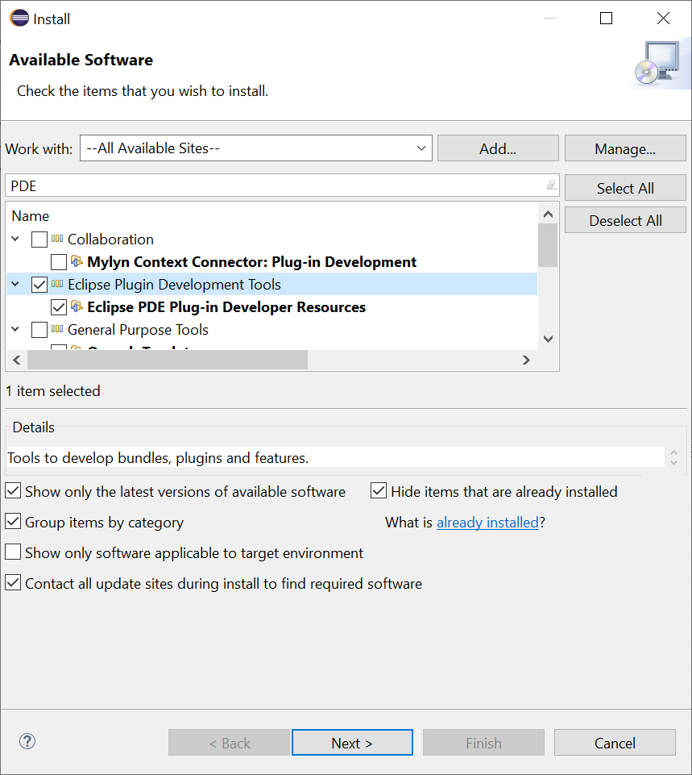Cancel the Install dialog

click(615, 743)
